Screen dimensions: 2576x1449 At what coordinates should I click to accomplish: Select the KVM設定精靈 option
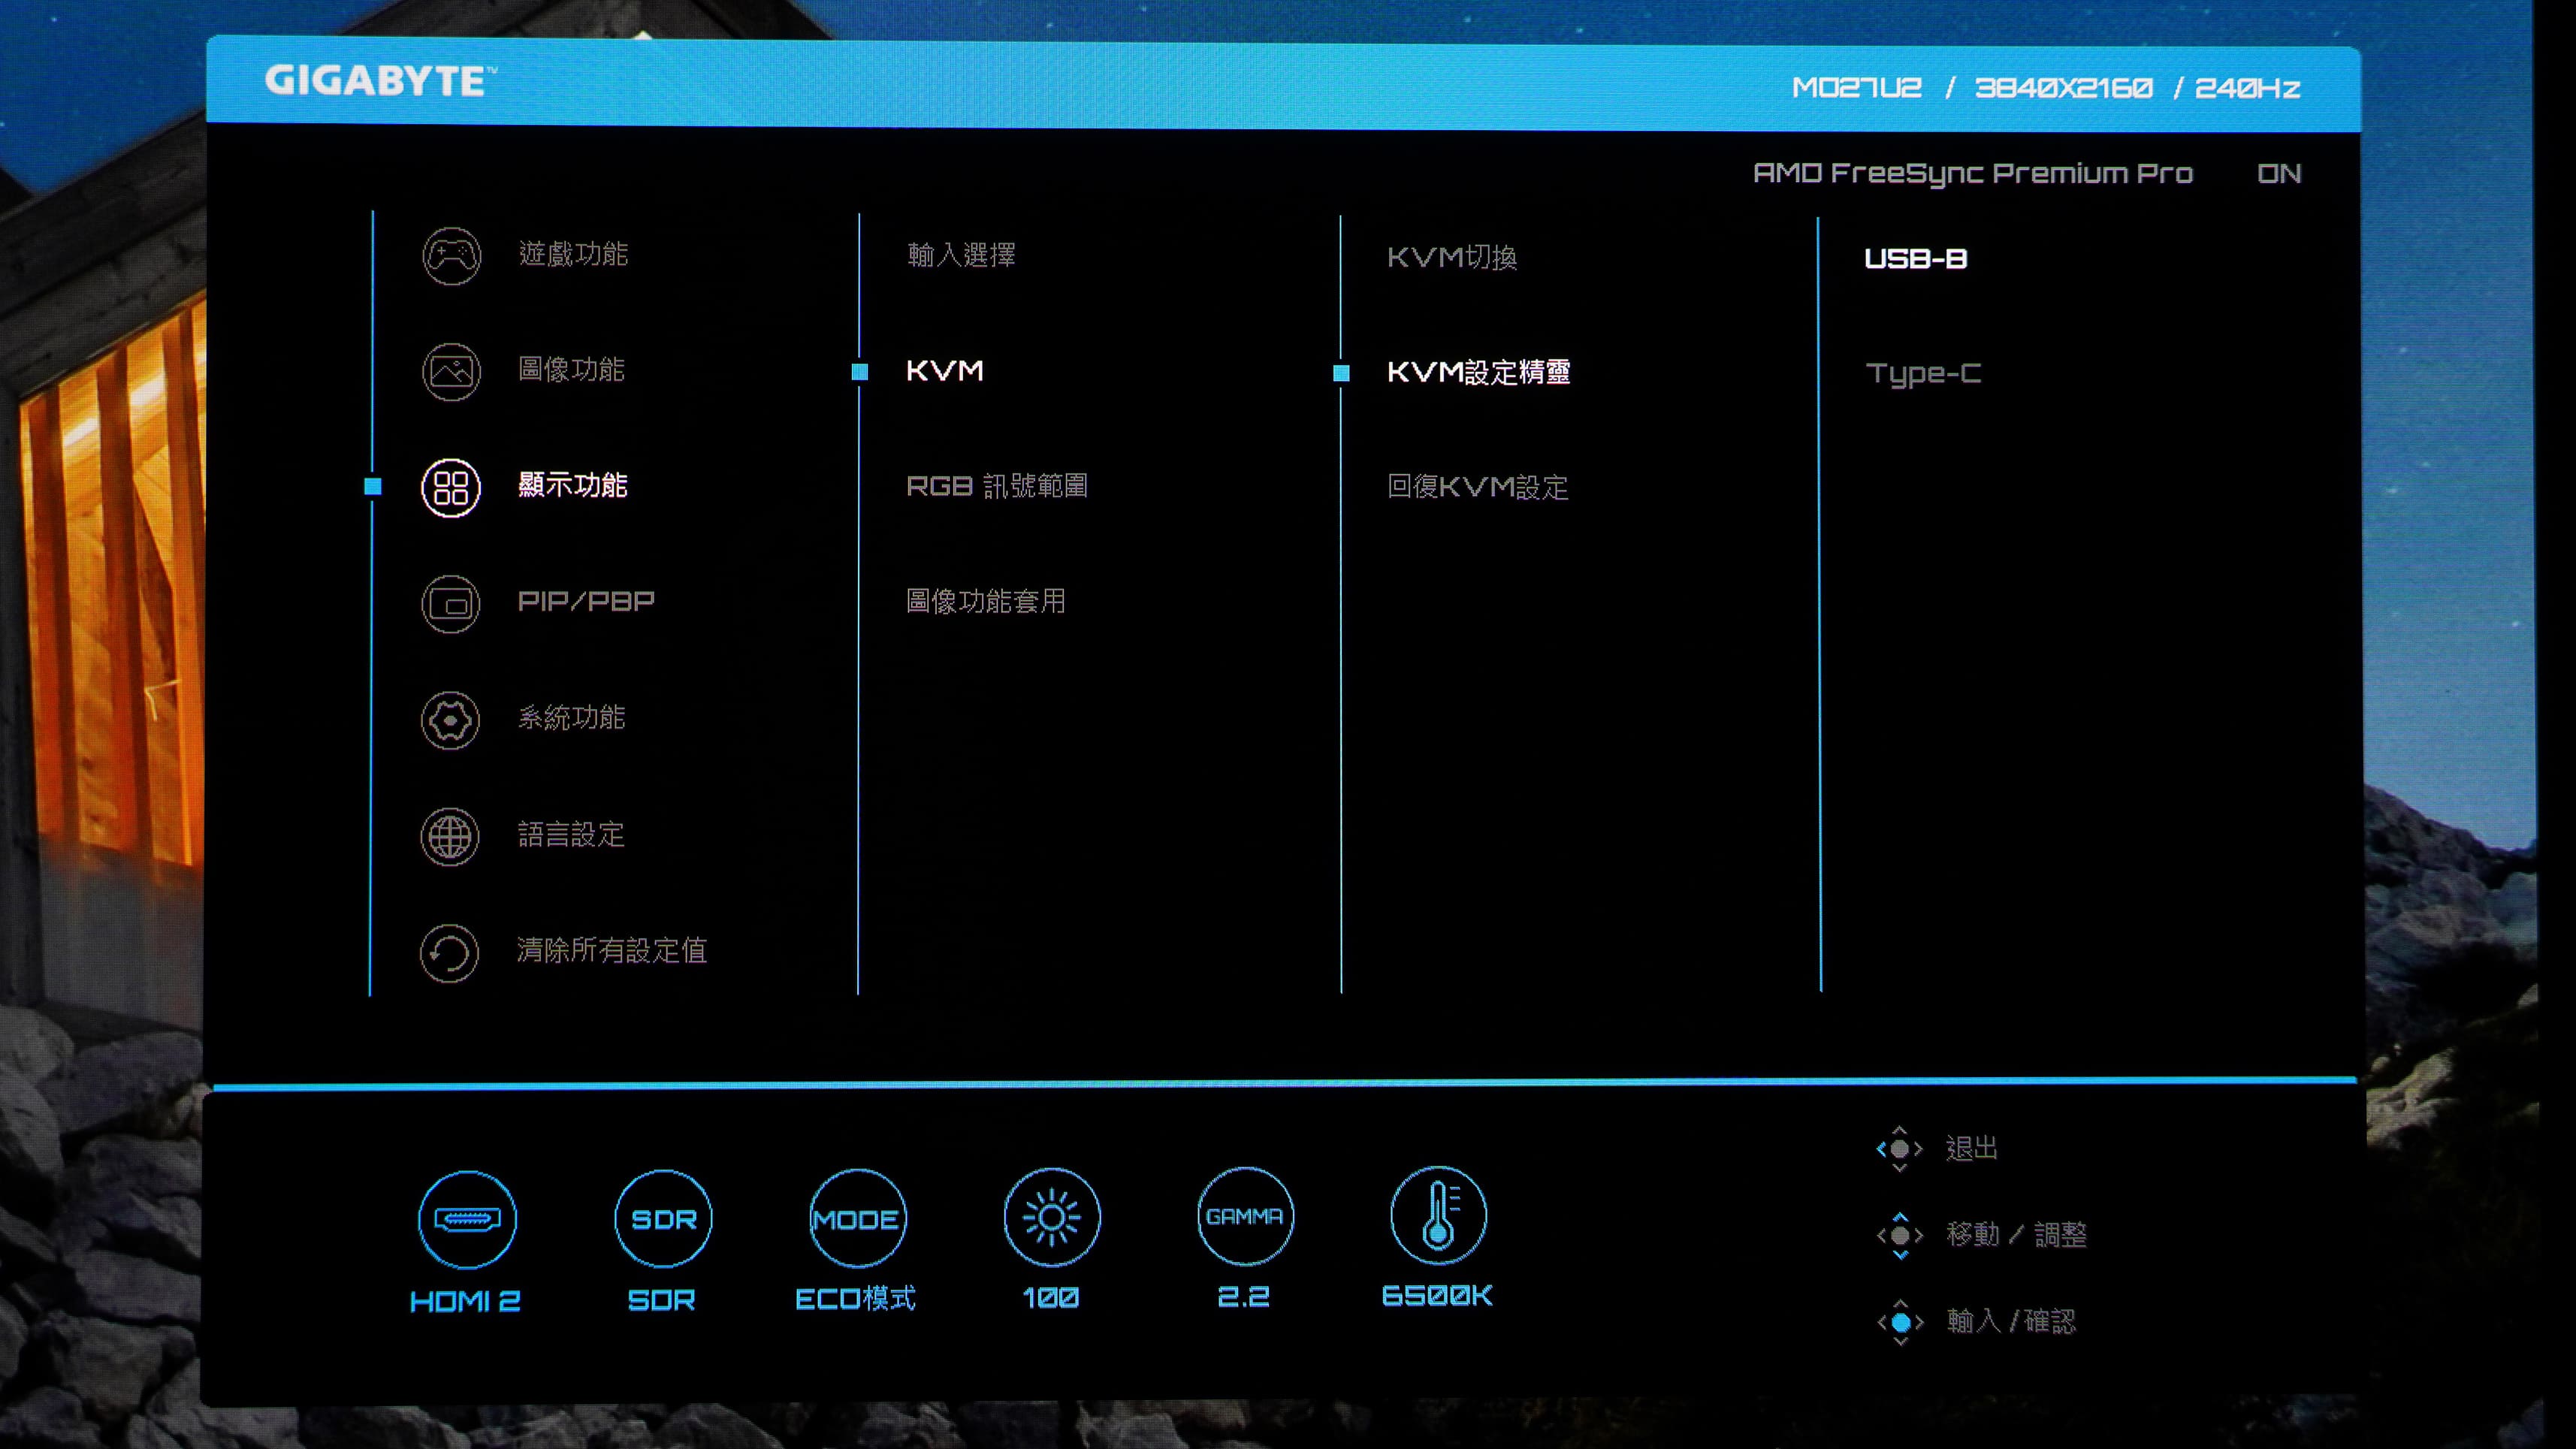(1479, 373)
